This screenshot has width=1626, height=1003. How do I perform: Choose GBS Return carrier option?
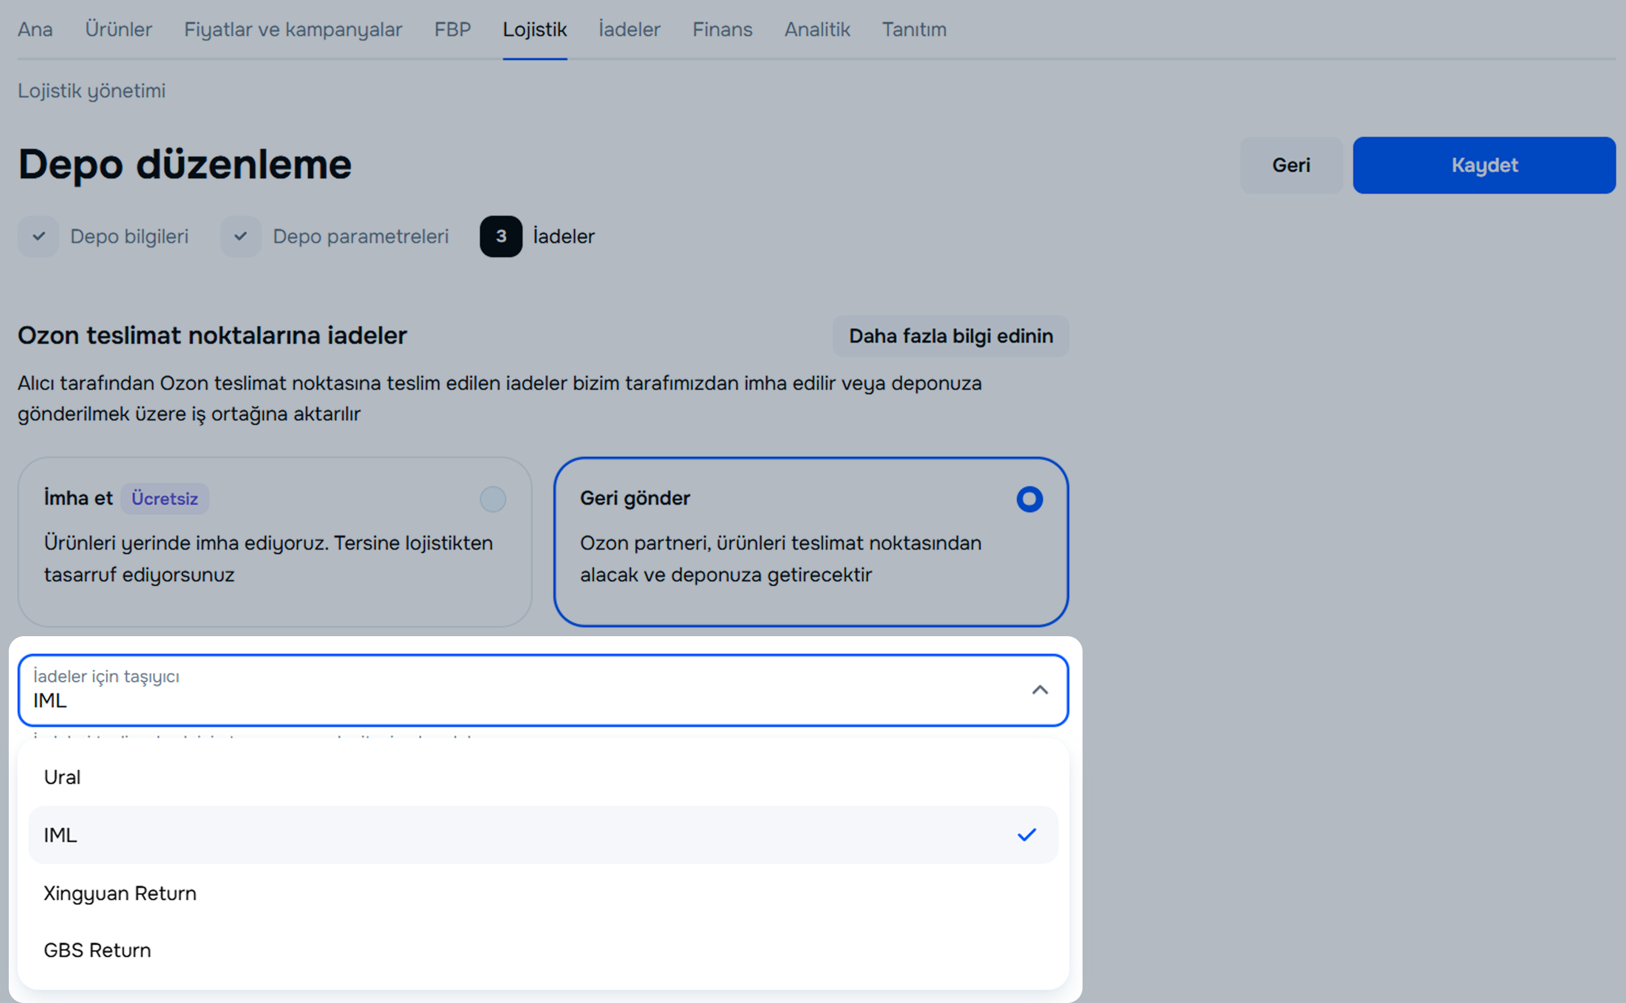point(98,950)
